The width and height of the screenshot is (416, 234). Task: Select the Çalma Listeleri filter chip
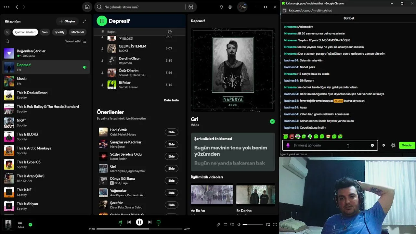coord(25,32)
